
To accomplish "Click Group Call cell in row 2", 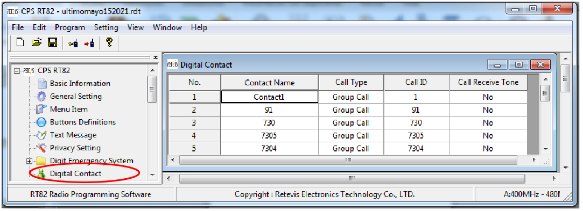I will tap(351, 110).
